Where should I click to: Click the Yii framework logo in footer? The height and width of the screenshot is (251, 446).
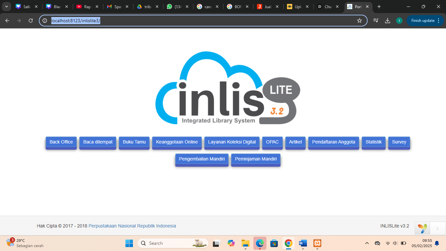[422, 228]
